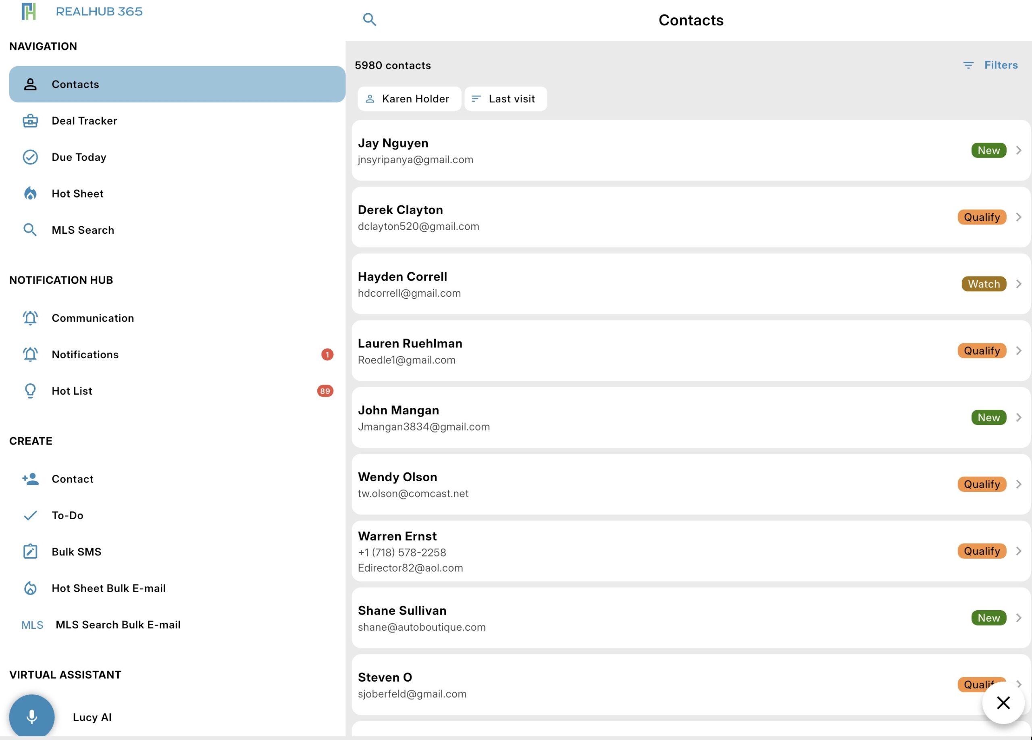Open Hot Sheet flame icon
This screenshot has width=1032, height=740.
pyautogui.click(x=30, y=194)
